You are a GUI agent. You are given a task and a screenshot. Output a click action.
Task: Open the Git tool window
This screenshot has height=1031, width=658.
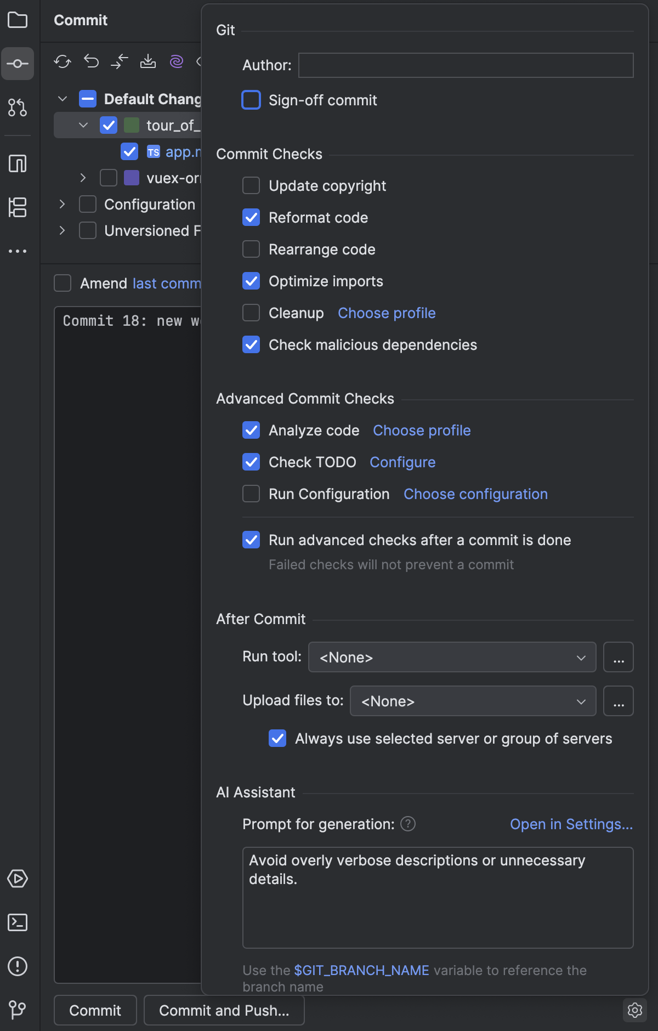pos(18,1009)
